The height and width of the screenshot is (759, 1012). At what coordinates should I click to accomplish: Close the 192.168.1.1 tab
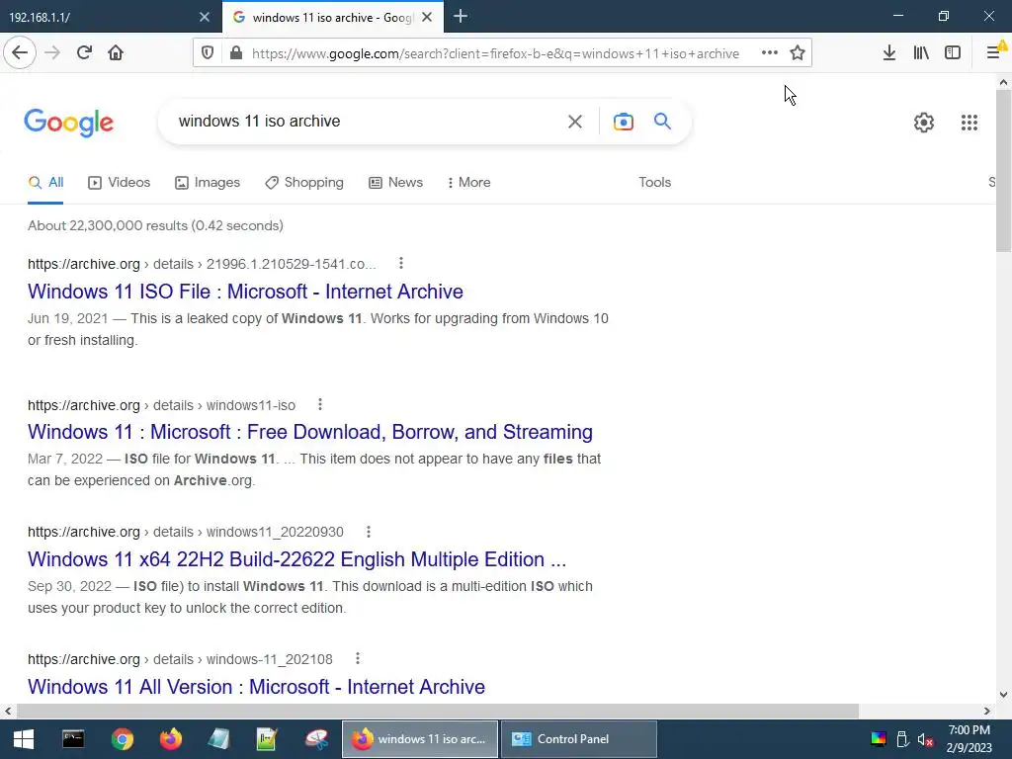(x=205, y=18)
